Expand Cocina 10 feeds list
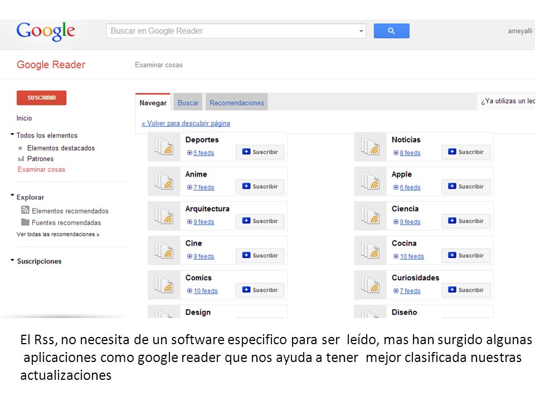The height and width of the screenshot is (401, 535). pyautogui.click(x=408, y=256)
